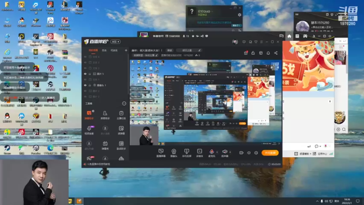Image resolution: width=364 pixels, height=205 pixels.
Task: Switch to the third scene tab
Action: (x=114, y=50)
